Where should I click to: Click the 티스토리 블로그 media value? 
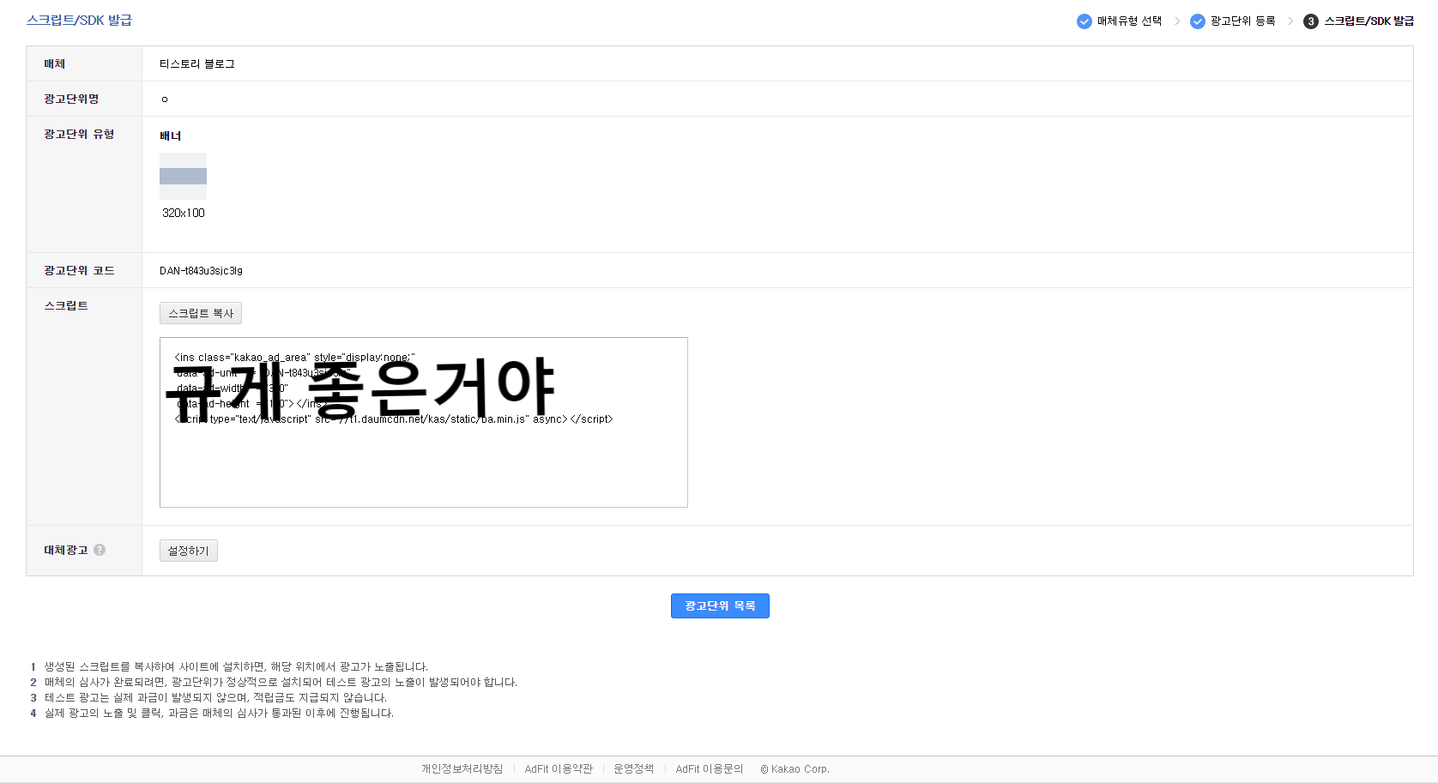pyautogui.click(x=196, y=64)
